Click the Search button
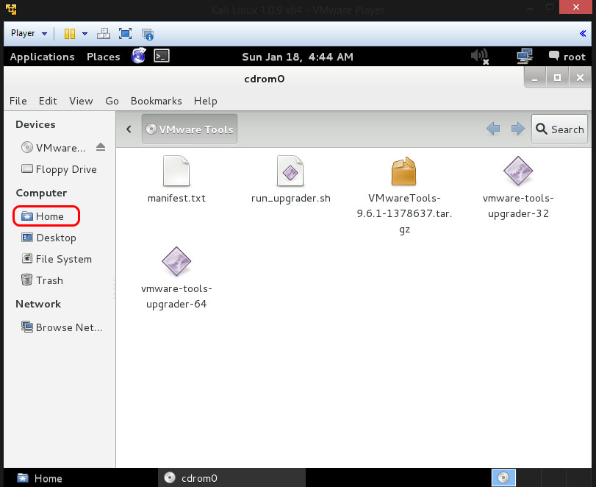 coord(559,129)
